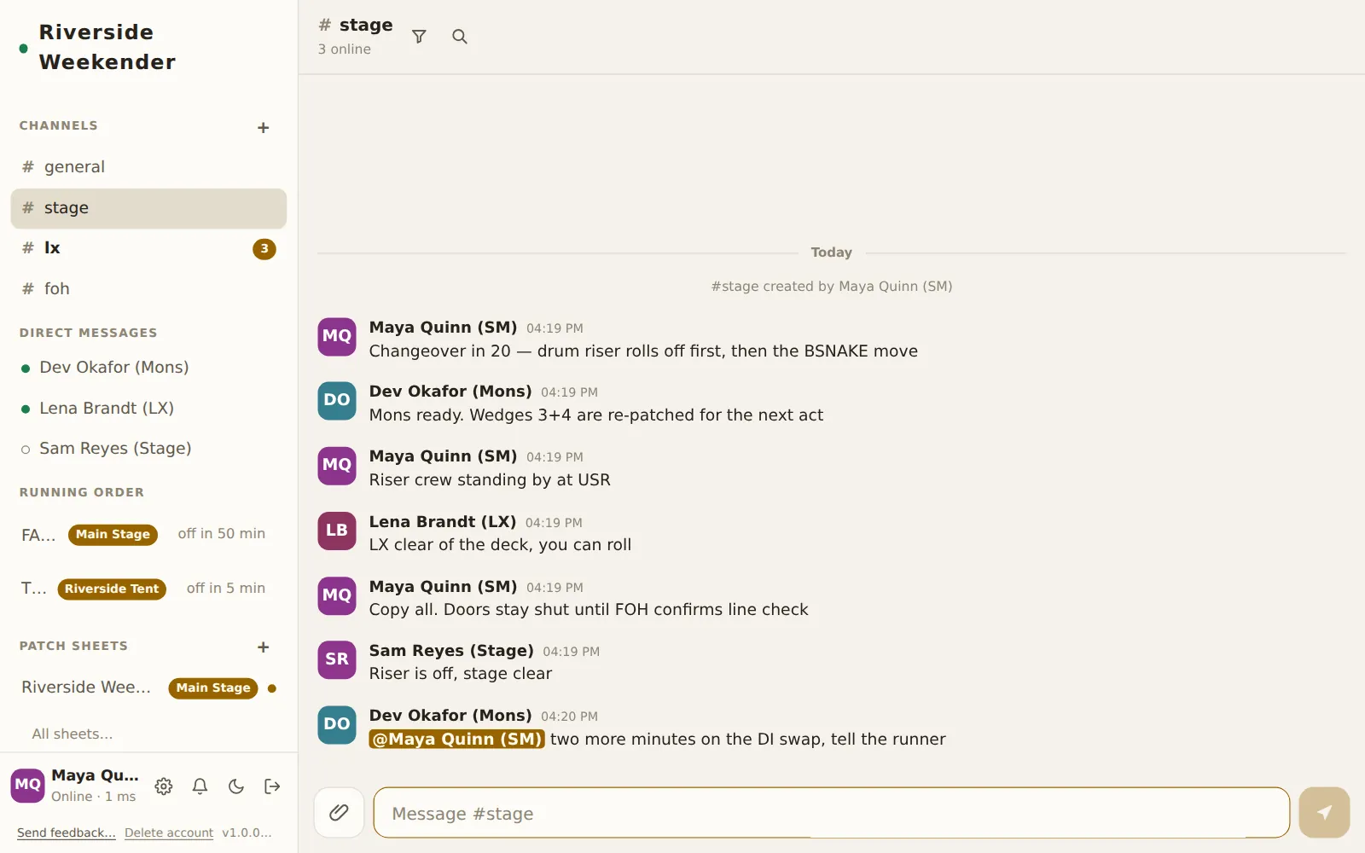The width and height of the screenshot is (1365, 853).
Task: Click the 04:20 PM message timestamp
Action: 569,717
